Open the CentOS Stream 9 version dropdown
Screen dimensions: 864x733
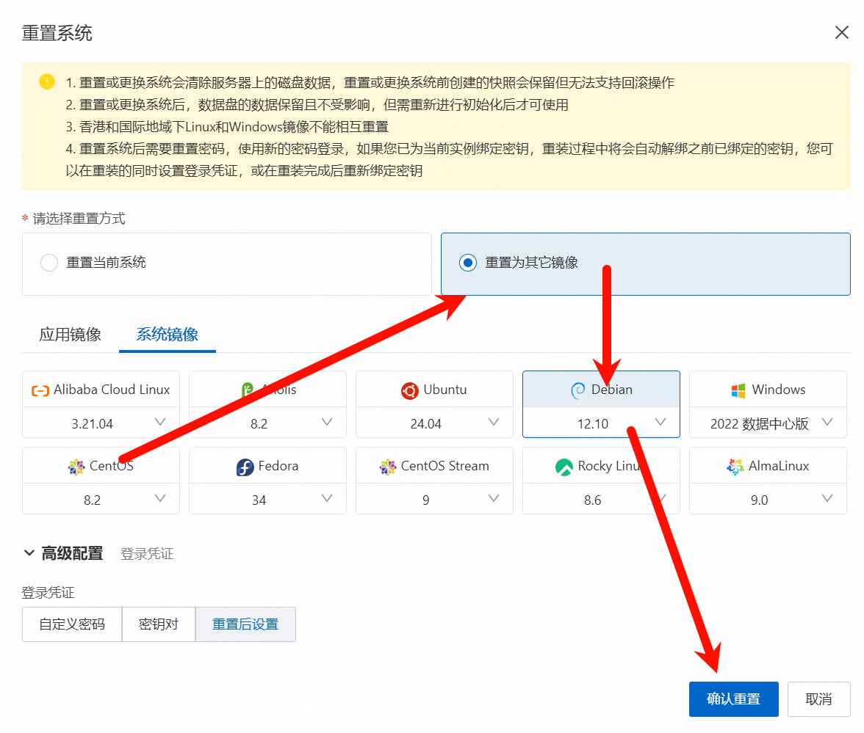click(x=435, y=499)
